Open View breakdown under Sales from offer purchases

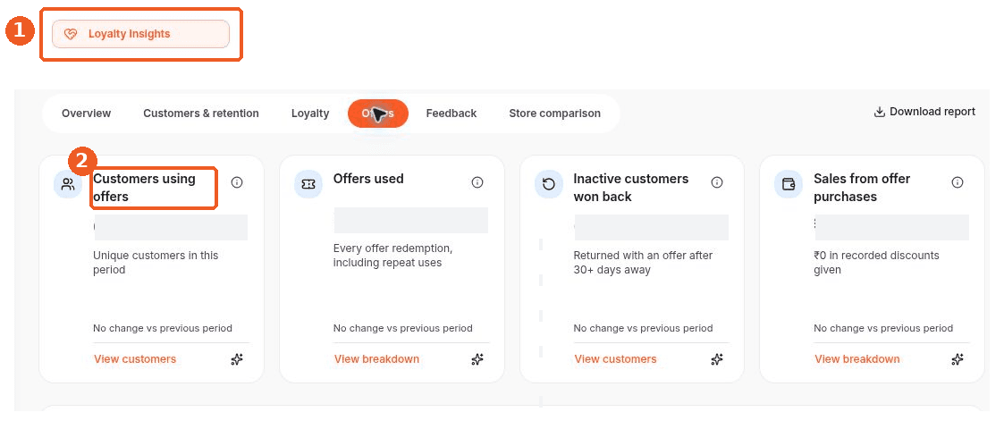857,359
